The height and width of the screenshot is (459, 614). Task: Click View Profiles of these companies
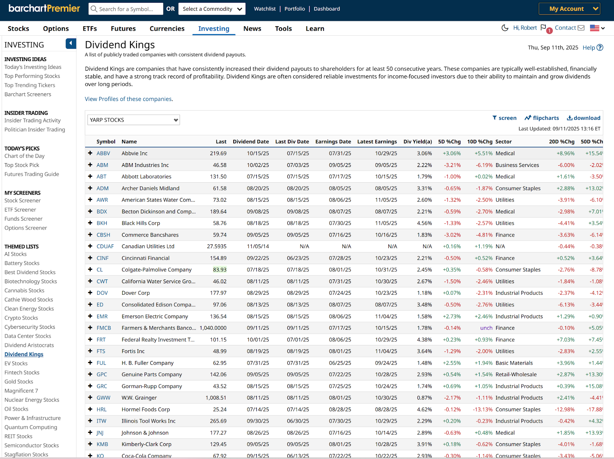(x=128, y=99)
